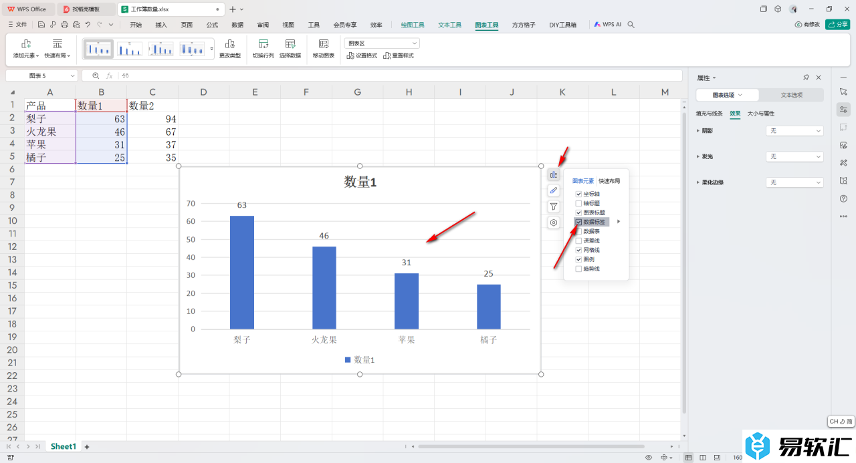856x463 pixels.
Task: Click the chart filter funnel button
Action: (554, 206)
